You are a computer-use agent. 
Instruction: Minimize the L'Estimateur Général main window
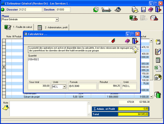151,3
